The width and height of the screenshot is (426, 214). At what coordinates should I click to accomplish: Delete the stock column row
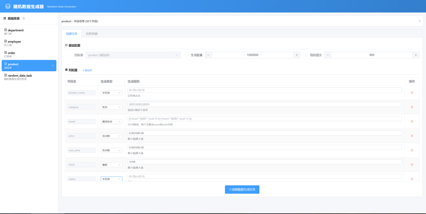tap(412, 164)
